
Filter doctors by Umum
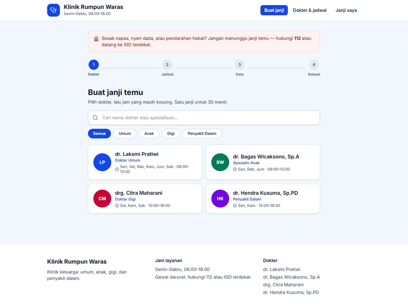(125, 134)
